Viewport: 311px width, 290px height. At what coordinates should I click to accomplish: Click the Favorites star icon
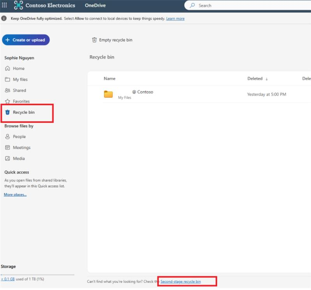(7, 101)
